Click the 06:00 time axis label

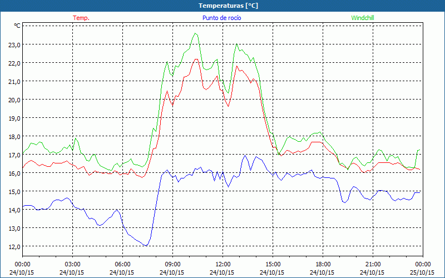[122, 265]
